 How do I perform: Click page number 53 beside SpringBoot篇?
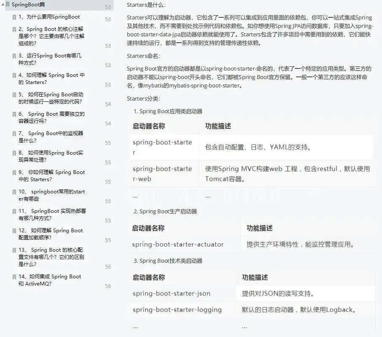click(x=108, y=7)
